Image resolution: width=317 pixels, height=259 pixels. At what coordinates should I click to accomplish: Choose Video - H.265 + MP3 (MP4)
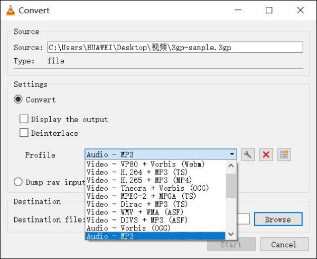tap(155, 180)
